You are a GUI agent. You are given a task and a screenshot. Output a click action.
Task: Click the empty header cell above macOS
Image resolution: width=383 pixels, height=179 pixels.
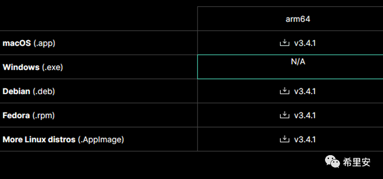(x=98, y=19)
